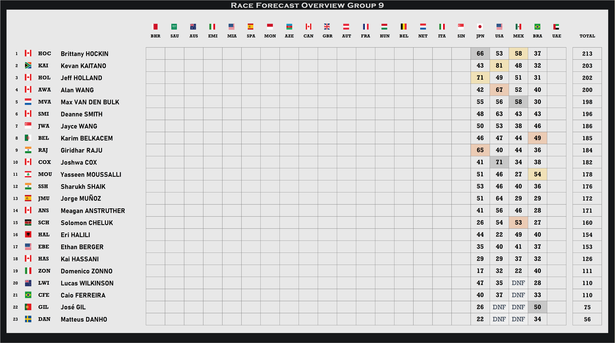Click the South African flag beside KAI
Image resolution: width=615 pixels, height=343 pixels.
pyautogui.click(x=28, y=65)
